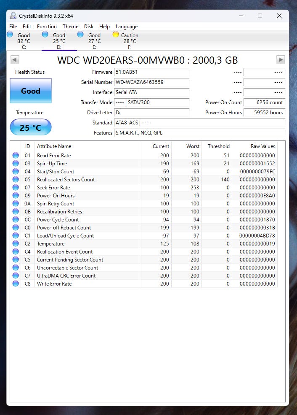Click status orb for Temperature attribute row
297x415 pixels.
16,243
